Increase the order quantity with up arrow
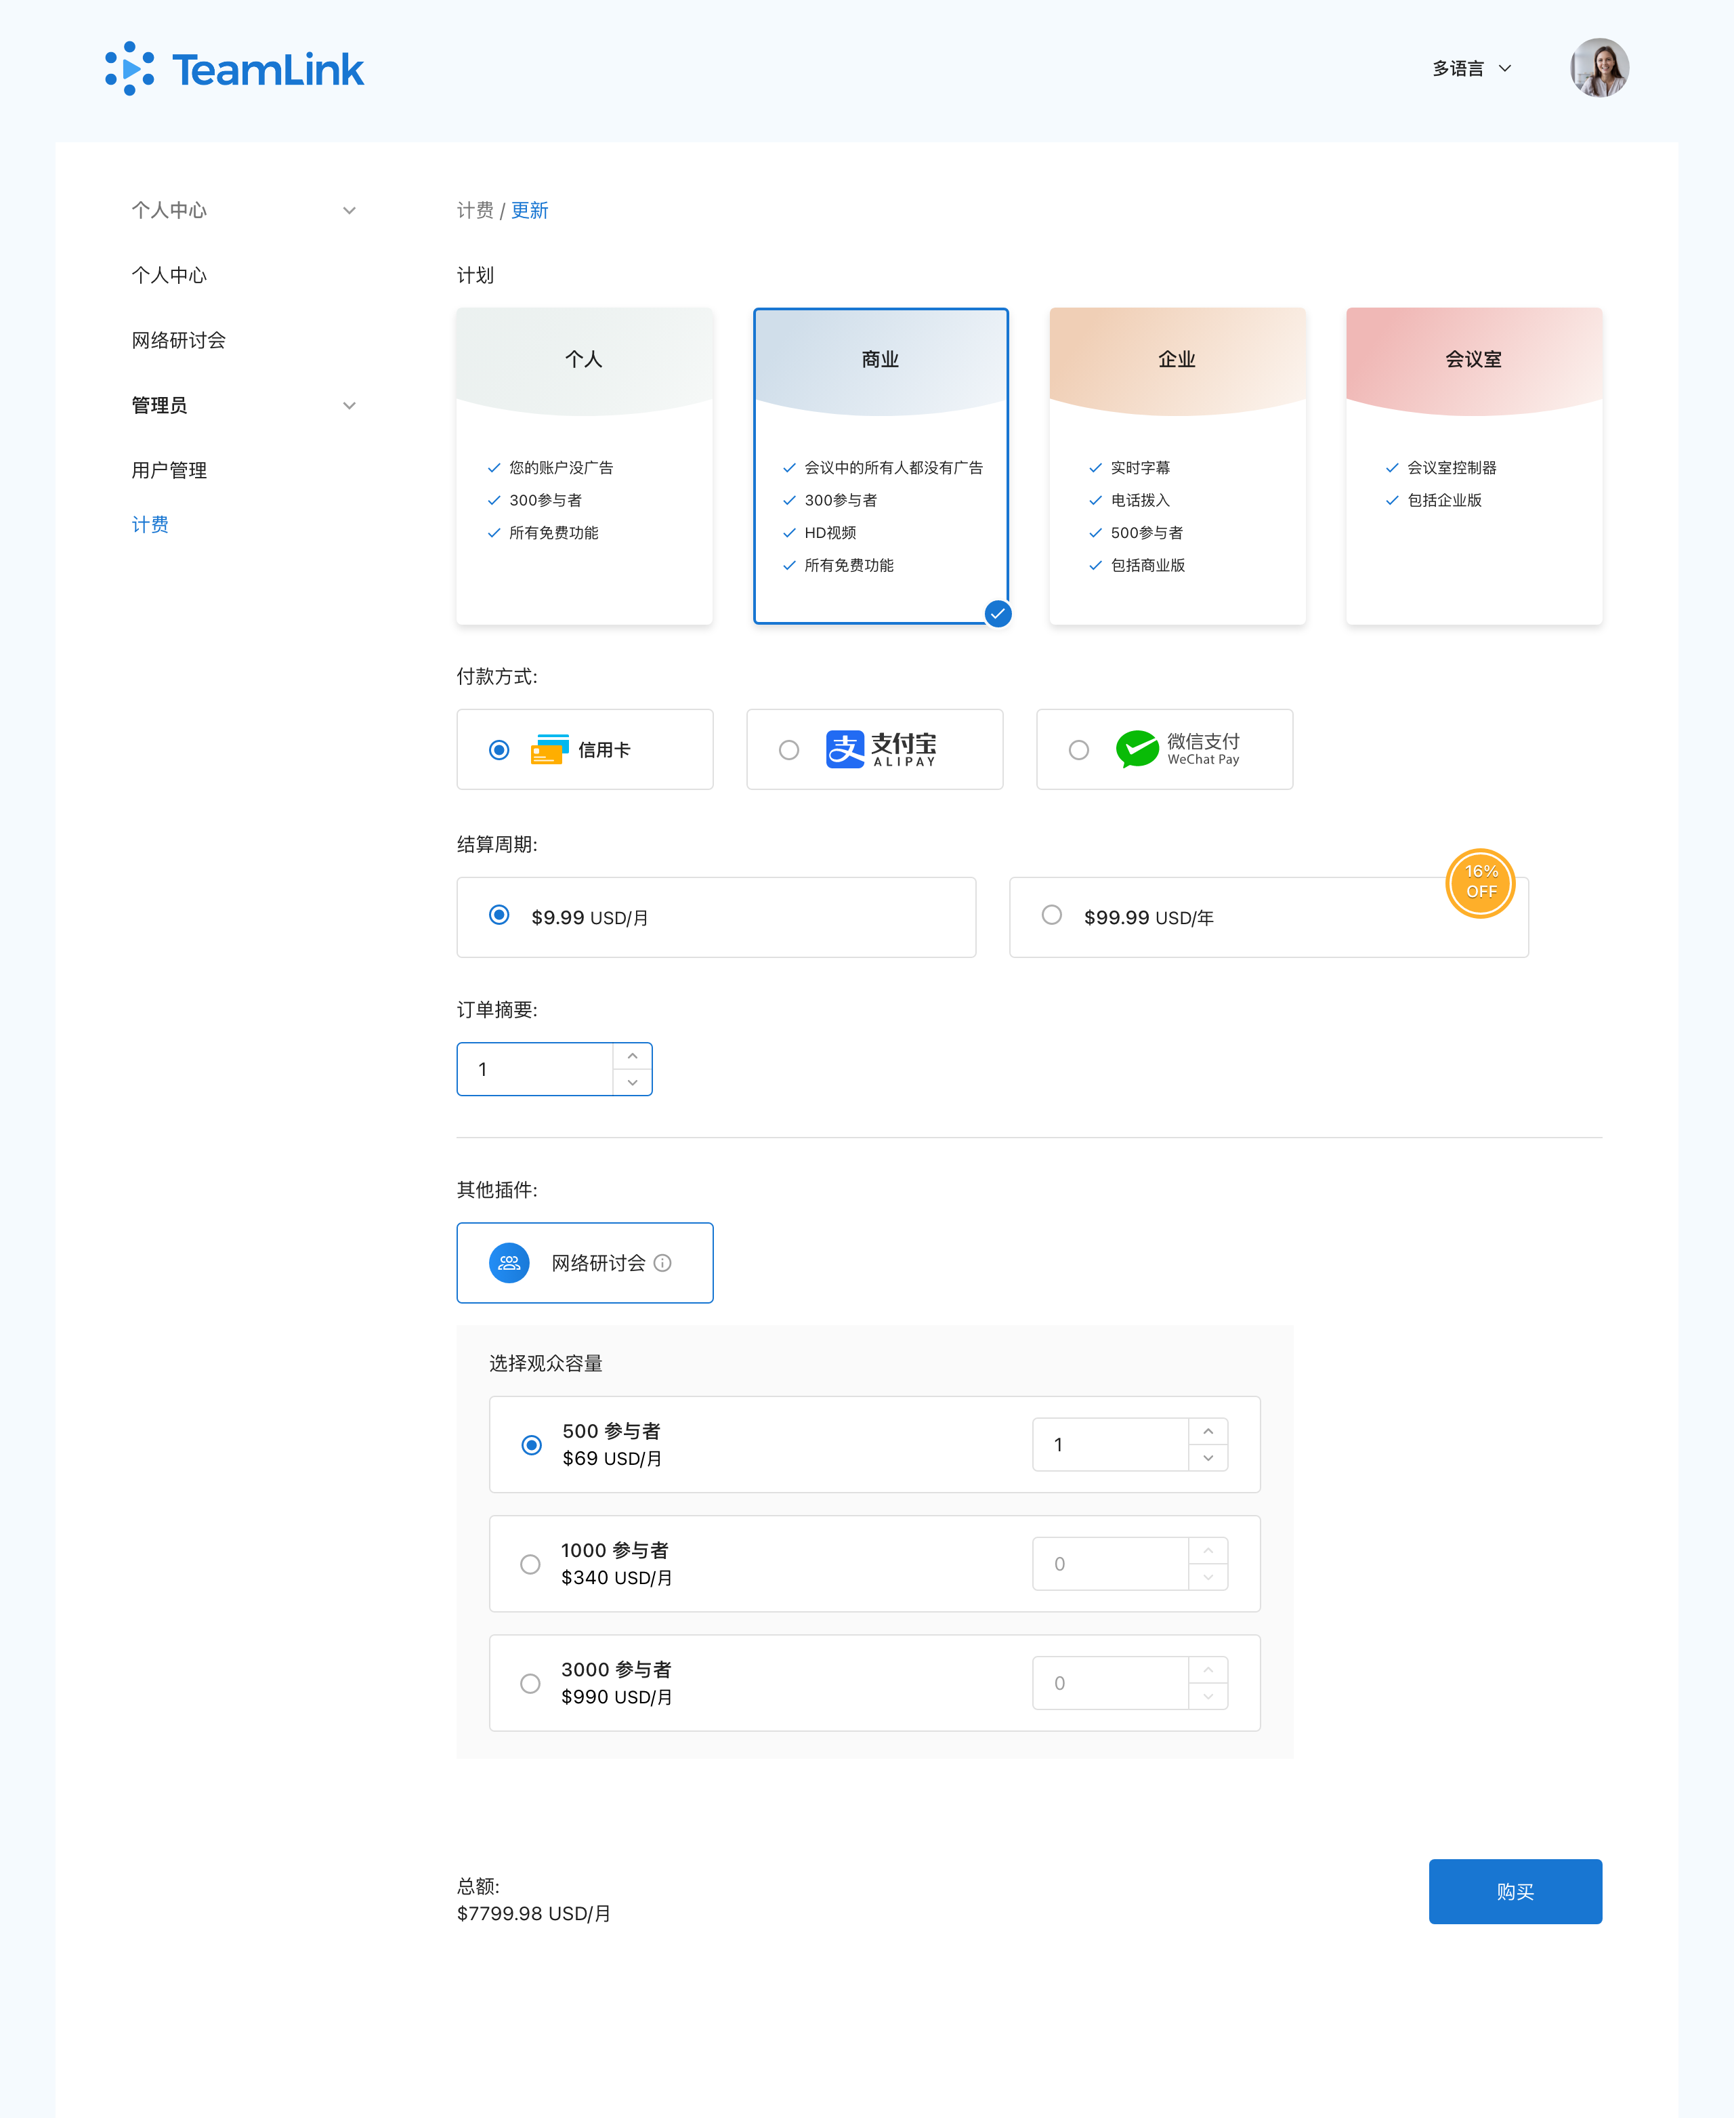 [x=632, y=1056]
